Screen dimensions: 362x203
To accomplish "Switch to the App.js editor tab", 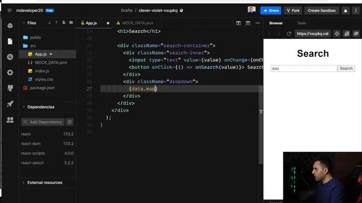I will click(x=91, y=23).
